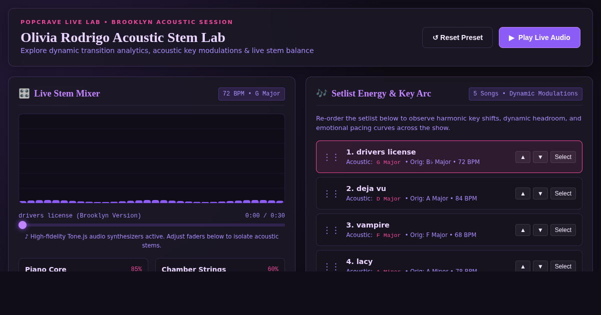Screen dimensions: 601x315
Task: Click the audio waveform visualizer display
Action: pyautogui.click(x=152, y=158)
